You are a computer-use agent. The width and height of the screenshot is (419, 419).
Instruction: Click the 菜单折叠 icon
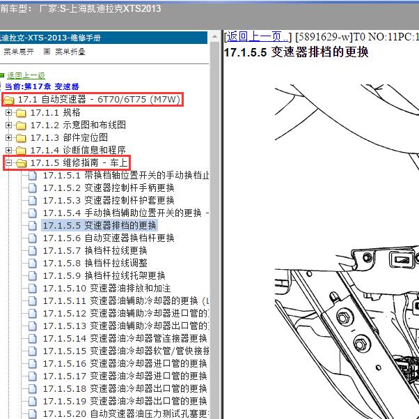[x=47, y=51]
